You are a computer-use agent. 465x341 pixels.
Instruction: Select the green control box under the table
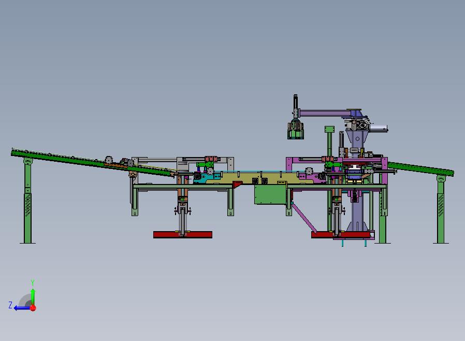pos(270,194)
